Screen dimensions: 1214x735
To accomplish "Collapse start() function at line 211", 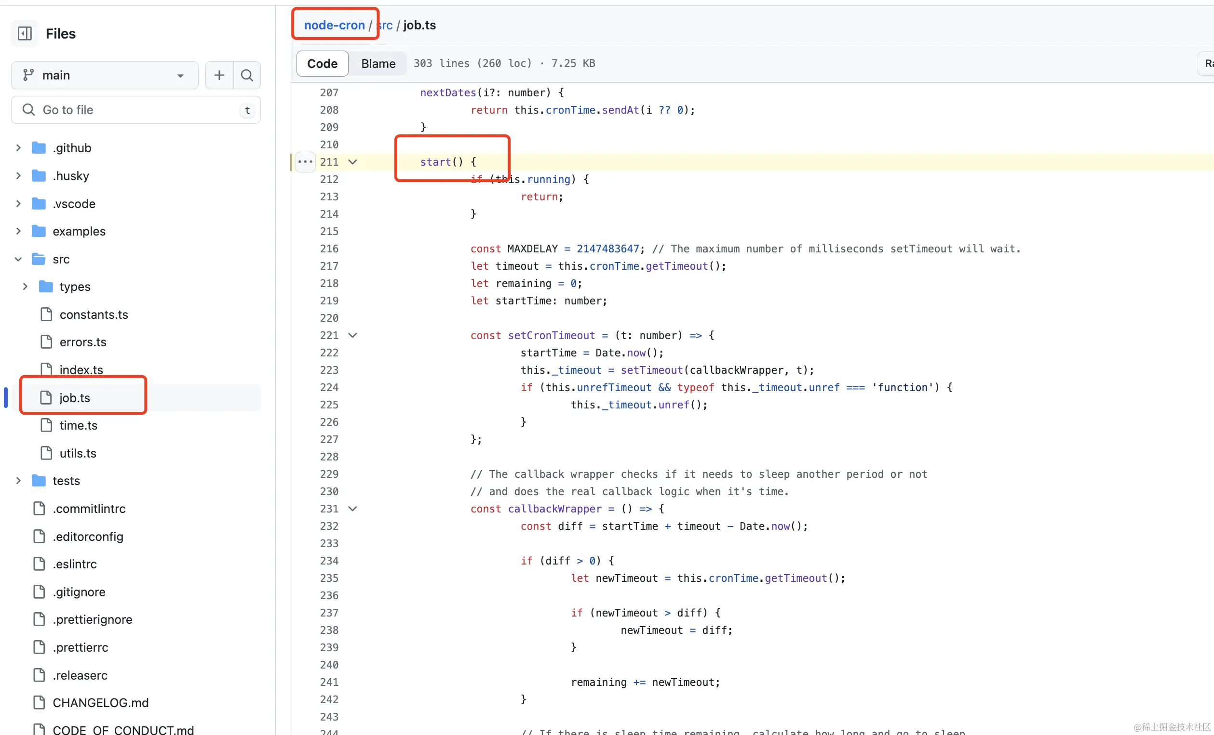I will [353, 162].
